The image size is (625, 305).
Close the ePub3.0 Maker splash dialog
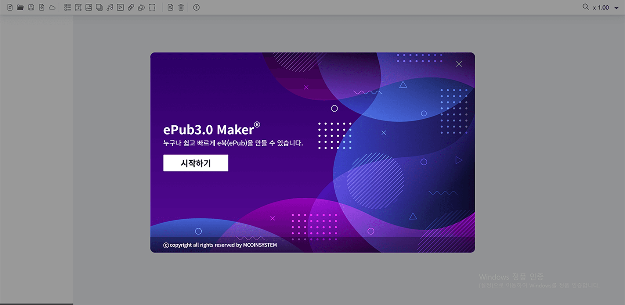click(x=459, y=64)
